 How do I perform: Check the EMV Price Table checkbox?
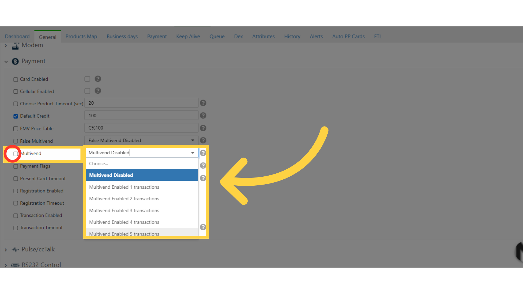pyautogui.click(x=16, y=129)
